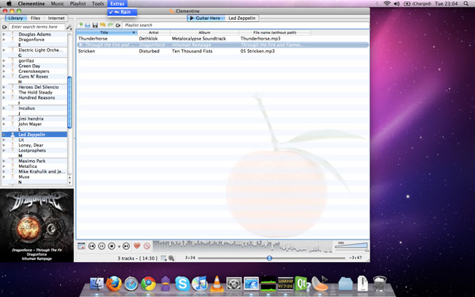
Task: Open the Playlist menu
Action: [x=78, y=4]
